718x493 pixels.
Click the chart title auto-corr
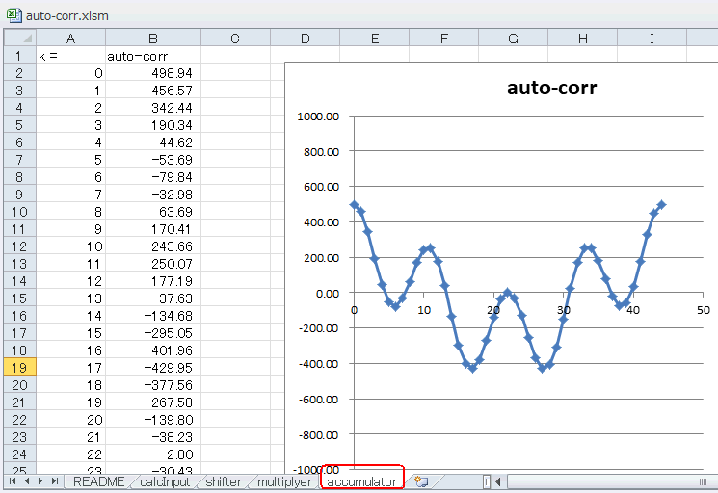point(552,88)
